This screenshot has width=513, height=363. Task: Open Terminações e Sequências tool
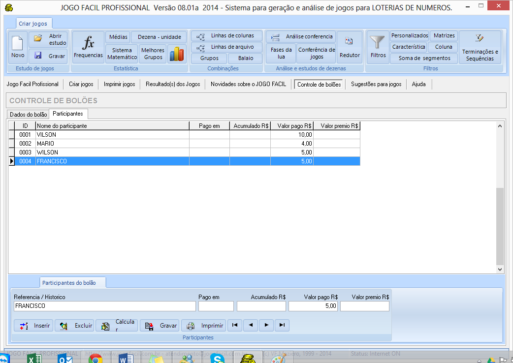(480, 47)
